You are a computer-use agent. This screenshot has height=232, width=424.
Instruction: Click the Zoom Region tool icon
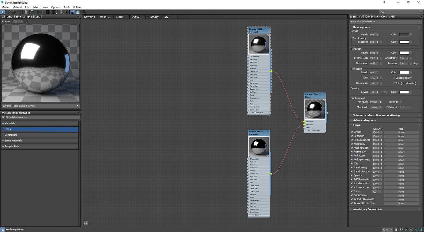pyautogui.click(x=406, y=230)
